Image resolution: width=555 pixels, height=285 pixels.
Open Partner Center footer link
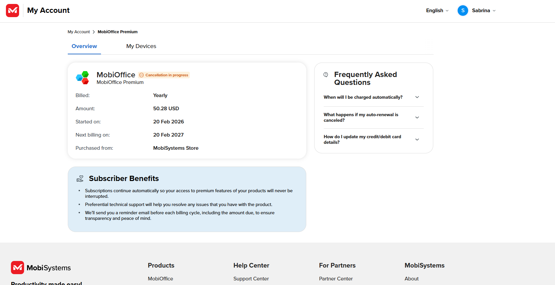[336, 279]
